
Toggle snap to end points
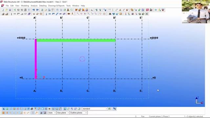pos(7,113)
